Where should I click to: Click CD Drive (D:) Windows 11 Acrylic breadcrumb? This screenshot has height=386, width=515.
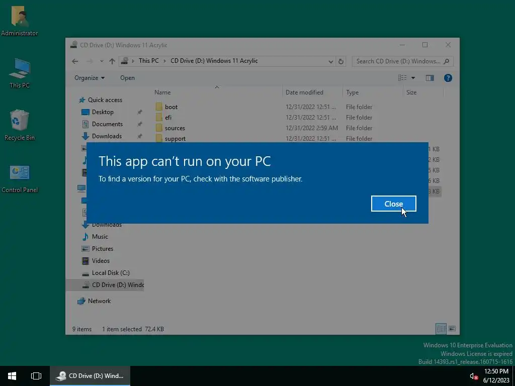point(214,61)
